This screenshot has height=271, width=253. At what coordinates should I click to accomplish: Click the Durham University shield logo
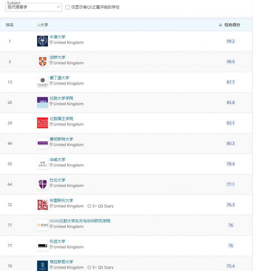42,183
